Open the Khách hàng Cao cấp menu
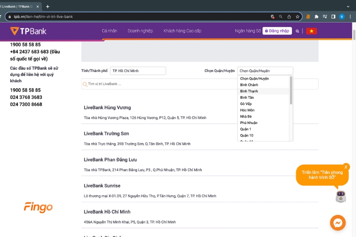356x237 pixels. click(x=182, y=31)
